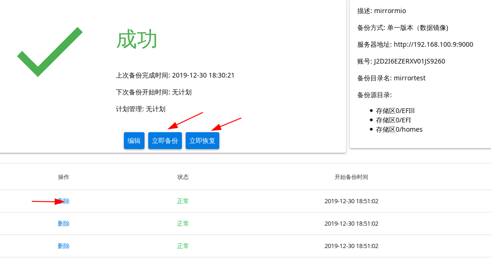491x263 pixels.
Task: Click the server address http://192.168.100.9:9000
Action: [x=433, y=44]
